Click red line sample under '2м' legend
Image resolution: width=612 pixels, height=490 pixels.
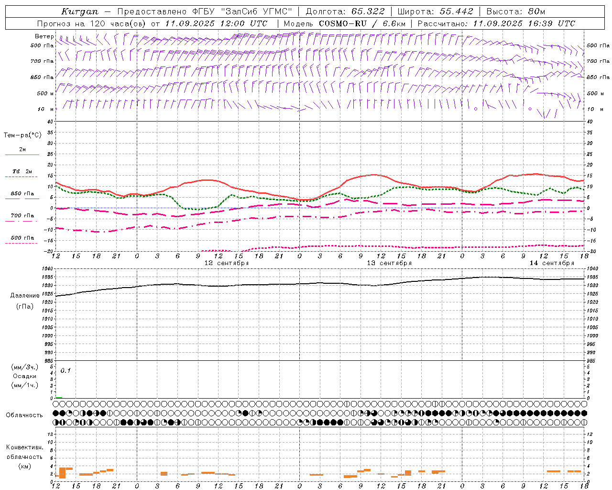22,155
